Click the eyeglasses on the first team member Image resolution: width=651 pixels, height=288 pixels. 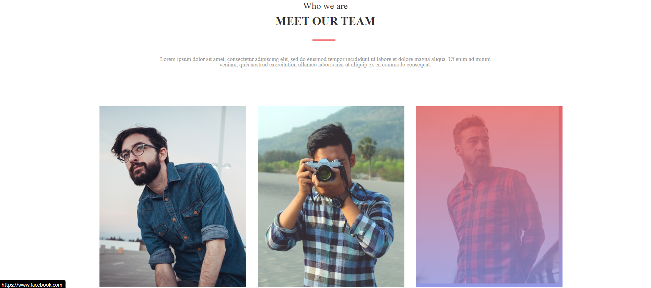point(137,153)
